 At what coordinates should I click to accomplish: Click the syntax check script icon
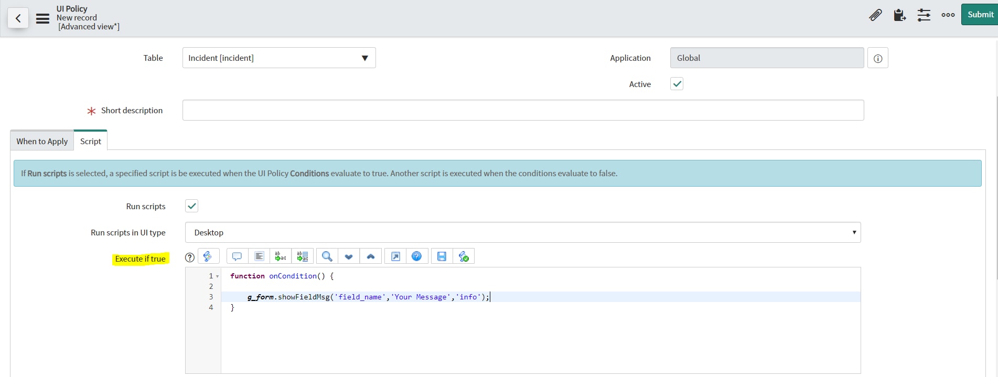(464, 256)
